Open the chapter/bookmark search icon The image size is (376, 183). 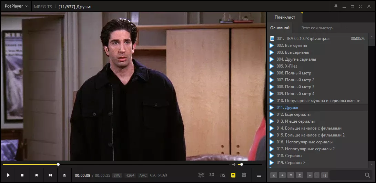coord(223,175)
